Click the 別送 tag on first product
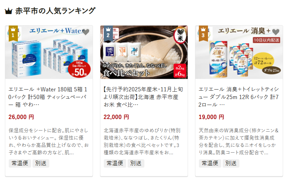 tap(41, 163)
